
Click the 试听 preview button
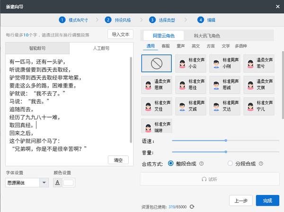(x=210, y=179)
